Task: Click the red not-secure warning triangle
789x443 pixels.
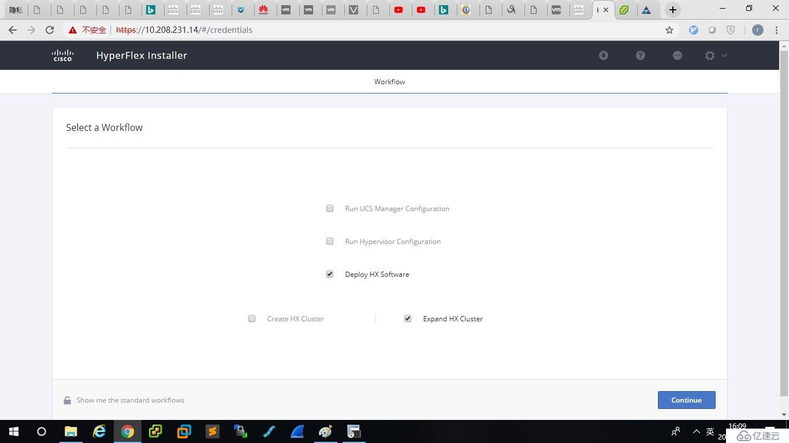Action: (x=72, y=30)
